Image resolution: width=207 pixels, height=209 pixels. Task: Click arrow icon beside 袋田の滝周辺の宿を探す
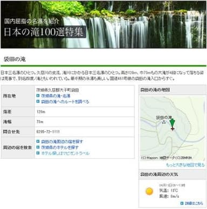[x=38, y=141]
